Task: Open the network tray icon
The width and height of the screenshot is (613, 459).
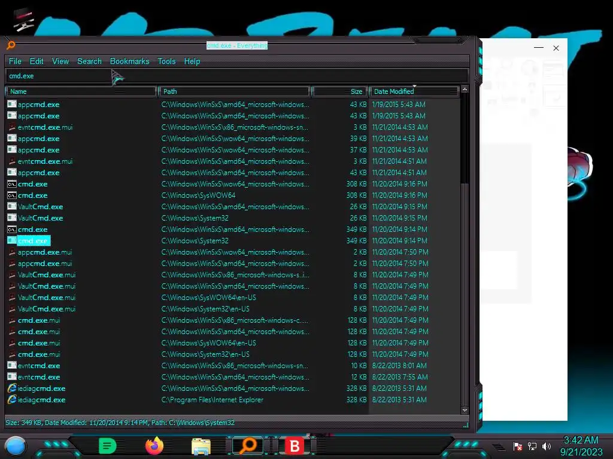Action: pos(532,446)
